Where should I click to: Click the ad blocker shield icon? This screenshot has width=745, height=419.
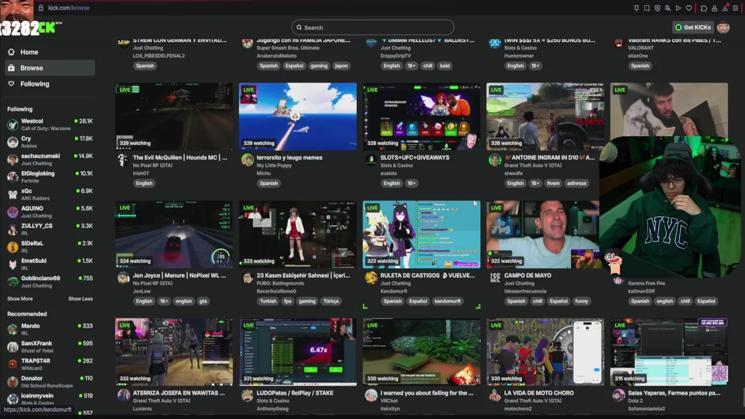657,8
